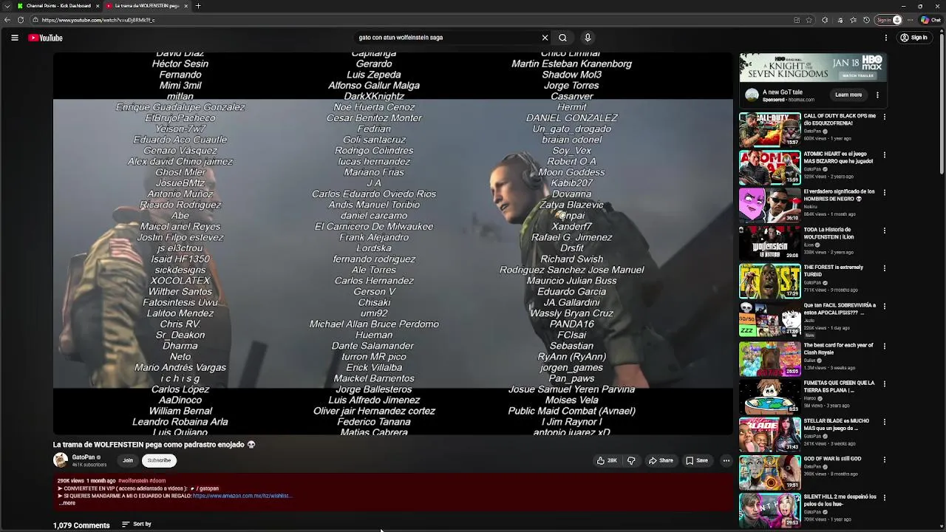
Task: Open options for apocalipsis survival video
Action: click(884, 306)
